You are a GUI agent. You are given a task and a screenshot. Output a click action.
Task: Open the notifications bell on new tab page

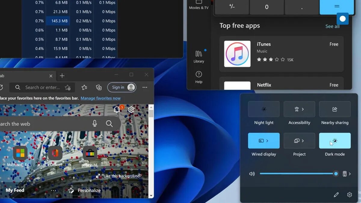(x=117, y=109)
